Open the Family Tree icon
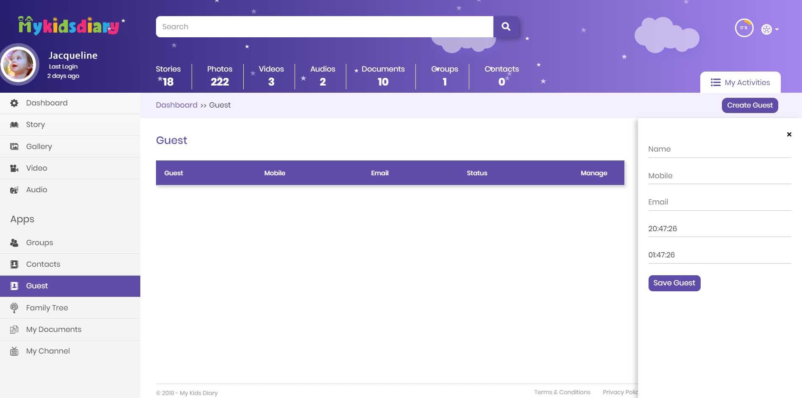Image resolution: width=802 pixels, height=398 pixels. click(14, 308)
